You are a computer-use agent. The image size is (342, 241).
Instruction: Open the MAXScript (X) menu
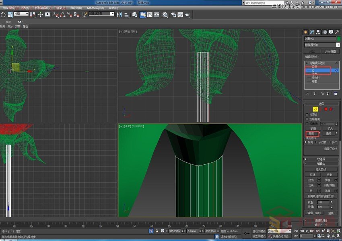(95, 8)
